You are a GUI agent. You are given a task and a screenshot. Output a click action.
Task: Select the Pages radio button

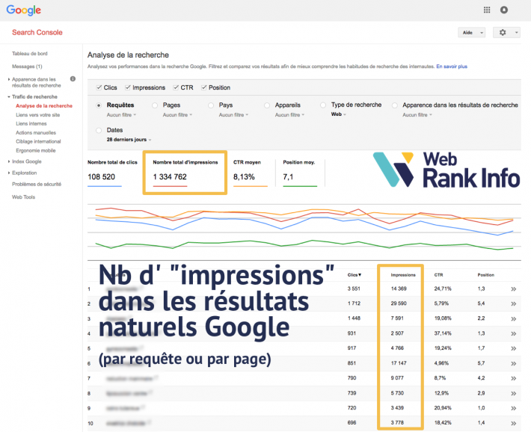click(x=155, y=105)
